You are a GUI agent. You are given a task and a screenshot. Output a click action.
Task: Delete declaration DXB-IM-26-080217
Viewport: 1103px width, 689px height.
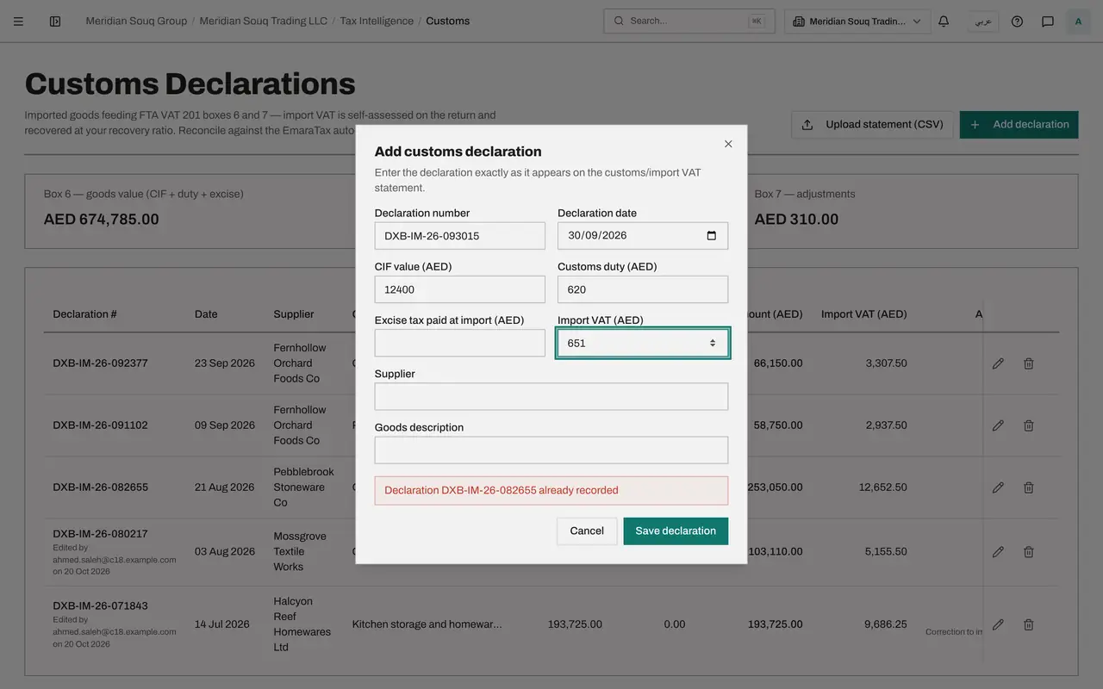pos(1028,552)
